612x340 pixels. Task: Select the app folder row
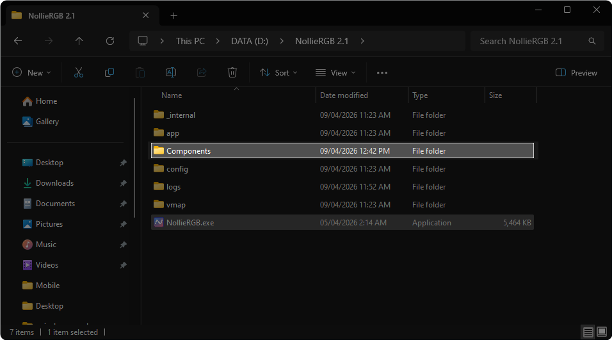pos(342,133)
